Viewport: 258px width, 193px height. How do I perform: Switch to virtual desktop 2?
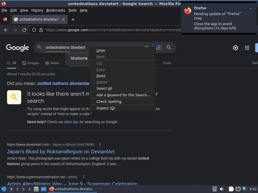click(17, 189)
